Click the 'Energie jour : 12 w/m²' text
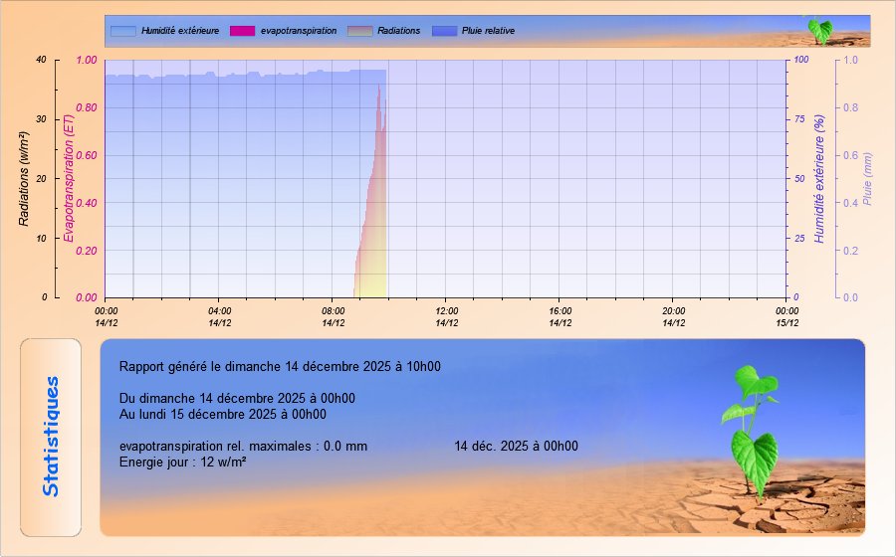The height and width of the screenshot is (557, 896). coord(183,462)
